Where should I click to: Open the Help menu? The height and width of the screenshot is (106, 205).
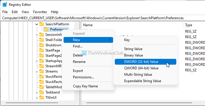(54, 12)
